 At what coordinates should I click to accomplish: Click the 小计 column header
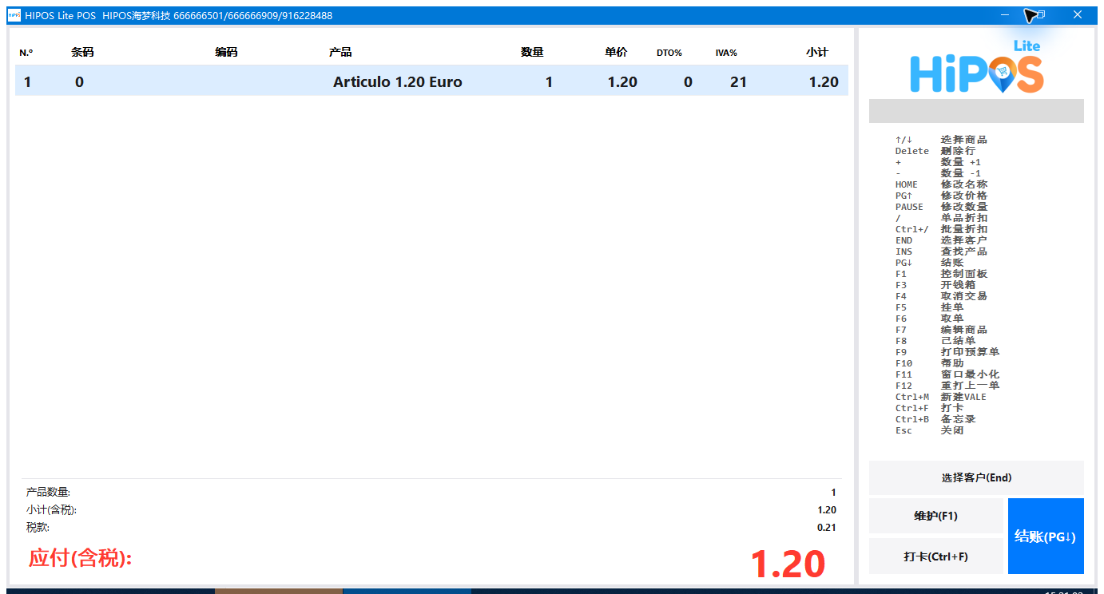[x=817, y=53]
